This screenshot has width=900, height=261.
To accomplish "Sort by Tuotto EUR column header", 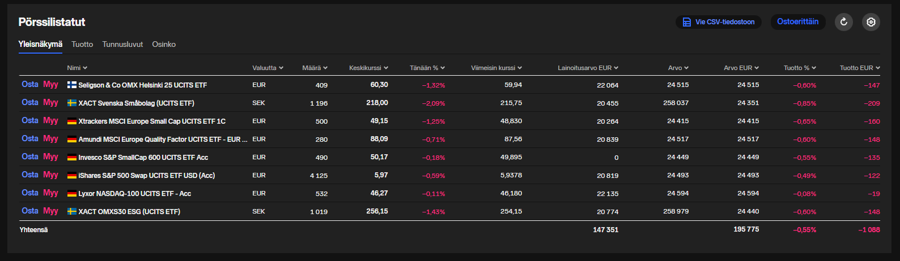I will coord(860,68).
